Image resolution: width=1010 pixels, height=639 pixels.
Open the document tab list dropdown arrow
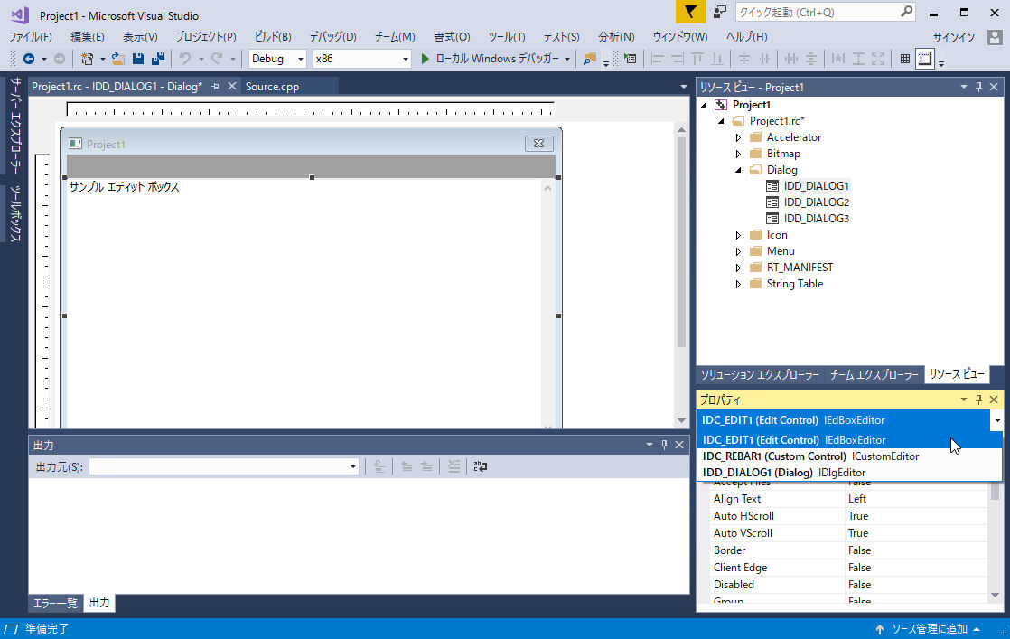point(684,87)
